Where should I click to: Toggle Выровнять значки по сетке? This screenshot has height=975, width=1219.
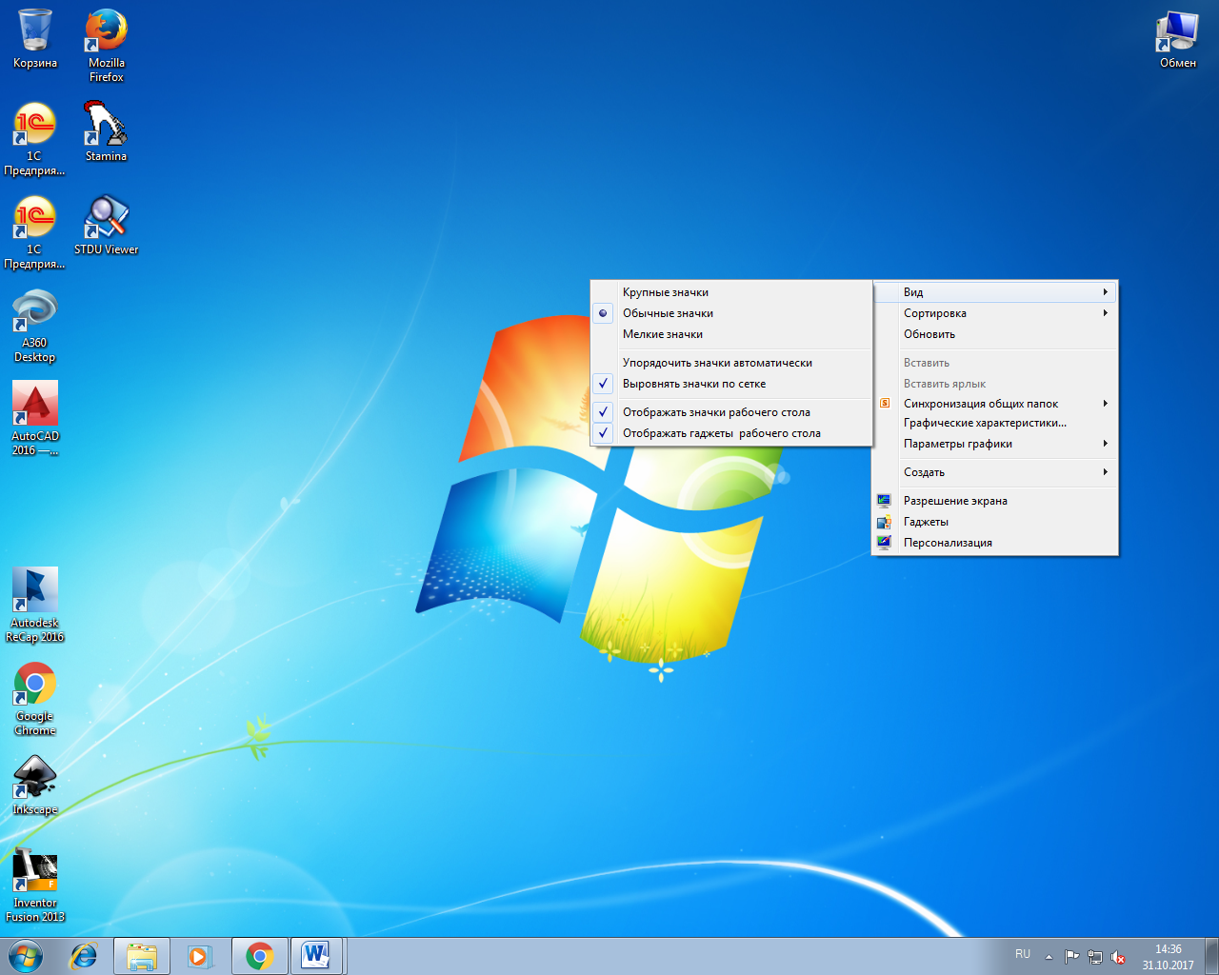[x=731, y=384]
